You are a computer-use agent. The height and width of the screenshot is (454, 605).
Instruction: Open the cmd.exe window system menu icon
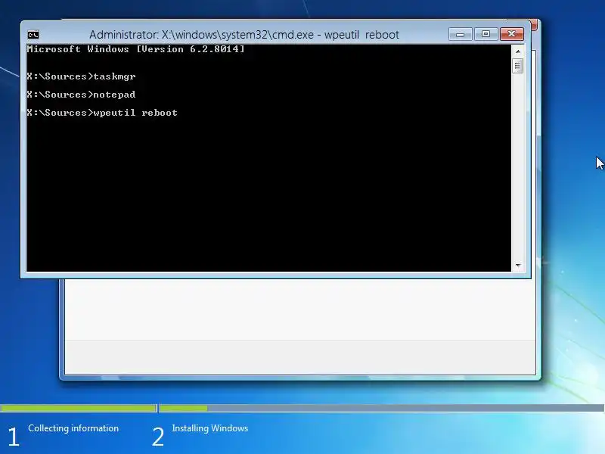click(x=33, y=35)
